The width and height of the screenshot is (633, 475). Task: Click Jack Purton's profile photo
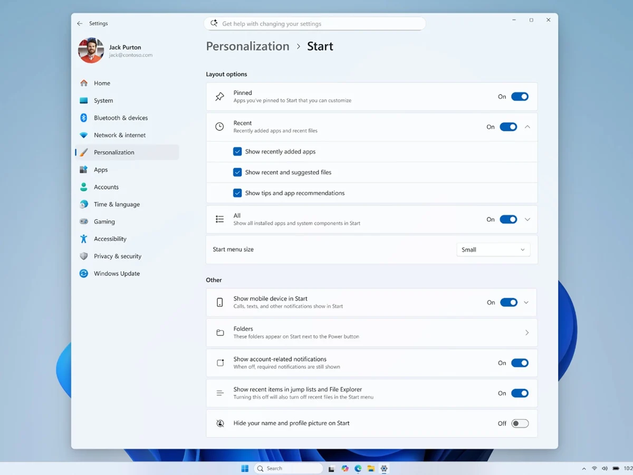click(91, 51)
